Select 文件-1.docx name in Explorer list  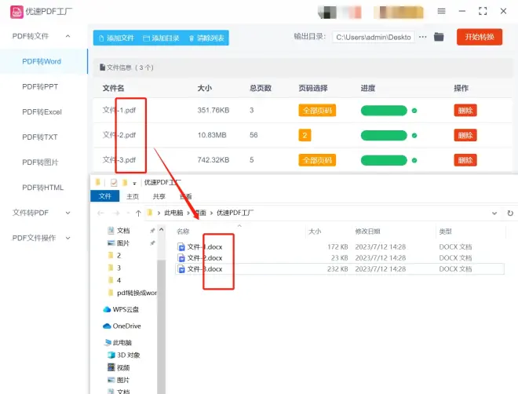[205, 247]
